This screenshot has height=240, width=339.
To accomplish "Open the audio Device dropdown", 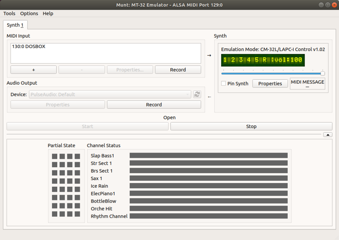I will point(110,94).
